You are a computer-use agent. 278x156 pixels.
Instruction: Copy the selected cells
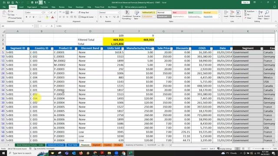pyautogui.click(x=11, y=15)
